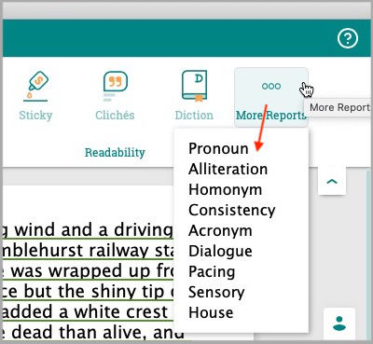Collapse the toolbar with the up chevron
Viewport: 373px width, 344px height.
click(x=332, y=181)
